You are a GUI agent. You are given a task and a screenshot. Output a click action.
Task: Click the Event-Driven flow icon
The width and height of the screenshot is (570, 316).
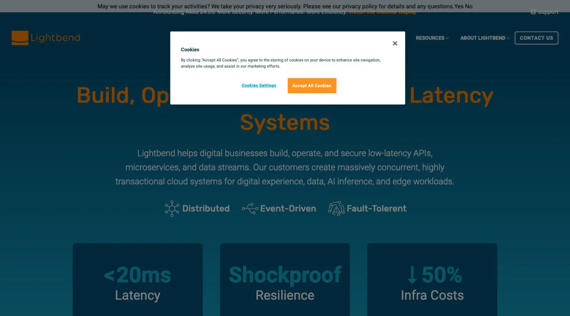click(x=250, y=208)
